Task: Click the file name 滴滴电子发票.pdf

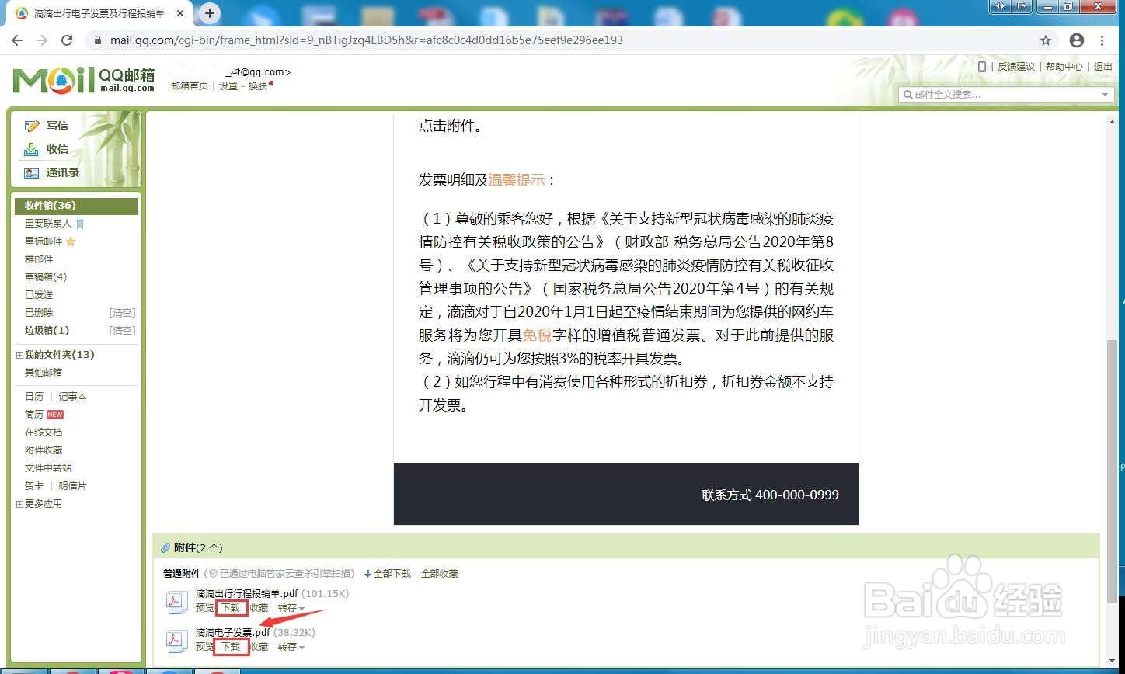Action: (x=233, y=633)
